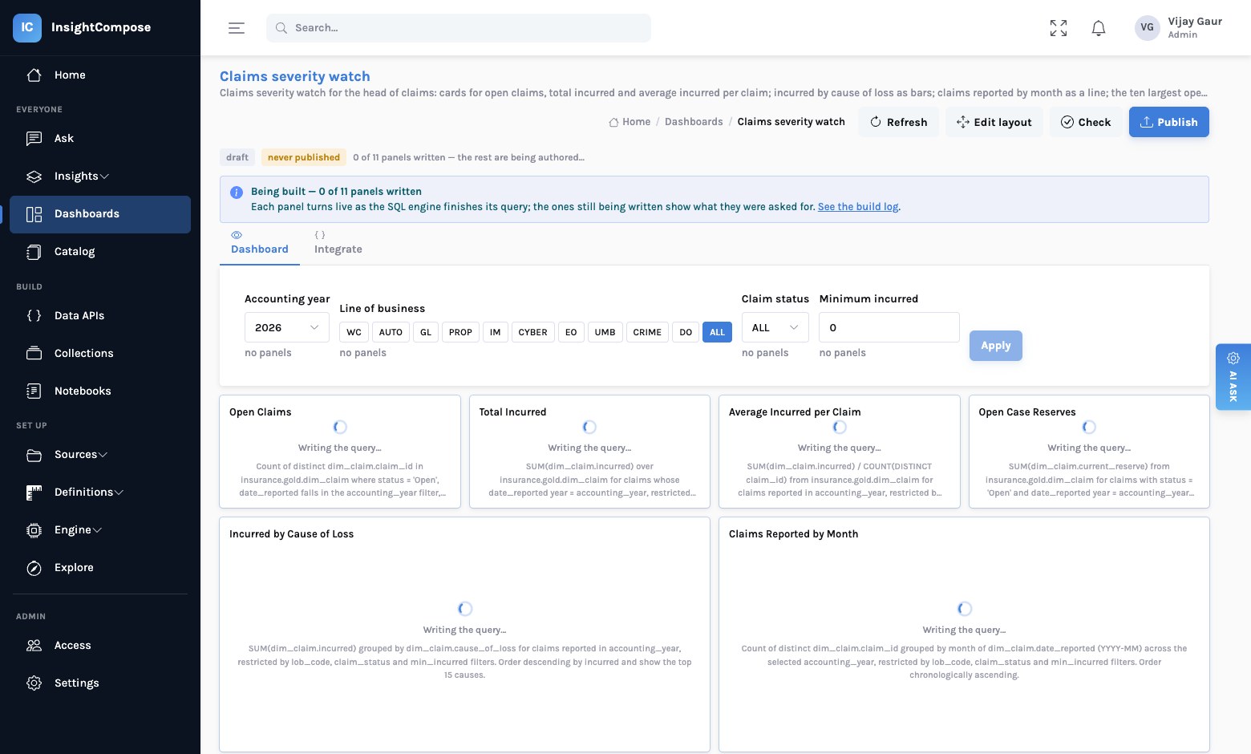This screenshot has height=754, width=1251.
Task: Click the Data APIs braces icon
Action: [x=34, y=315]
